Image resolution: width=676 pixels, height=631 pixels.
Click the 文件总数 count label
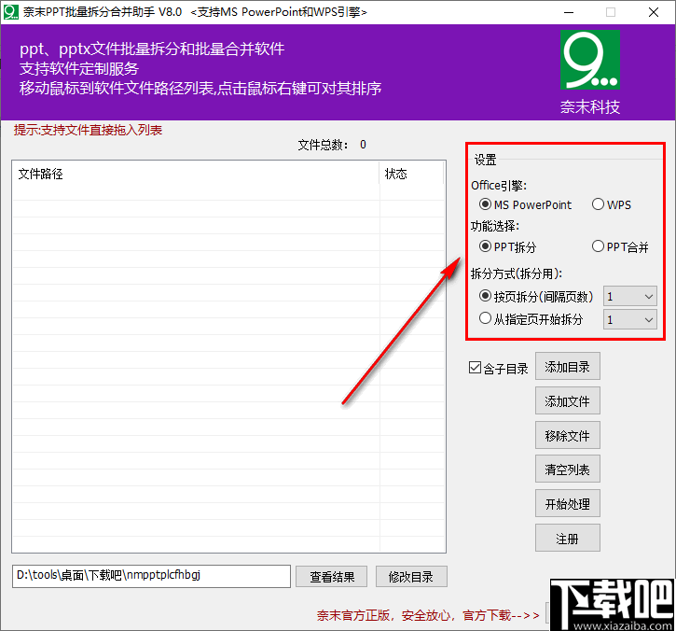tap(332, 145)
